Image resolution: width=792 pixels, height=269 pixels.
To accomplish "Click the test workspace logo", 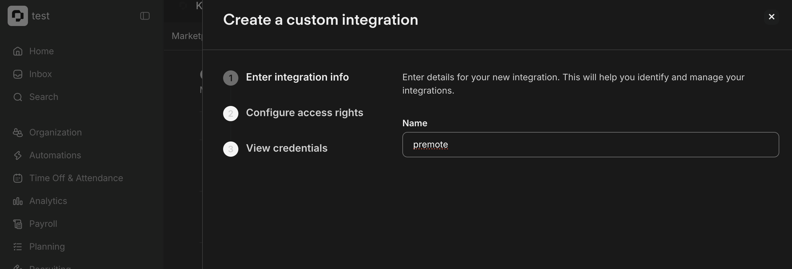I will [18, 16].
